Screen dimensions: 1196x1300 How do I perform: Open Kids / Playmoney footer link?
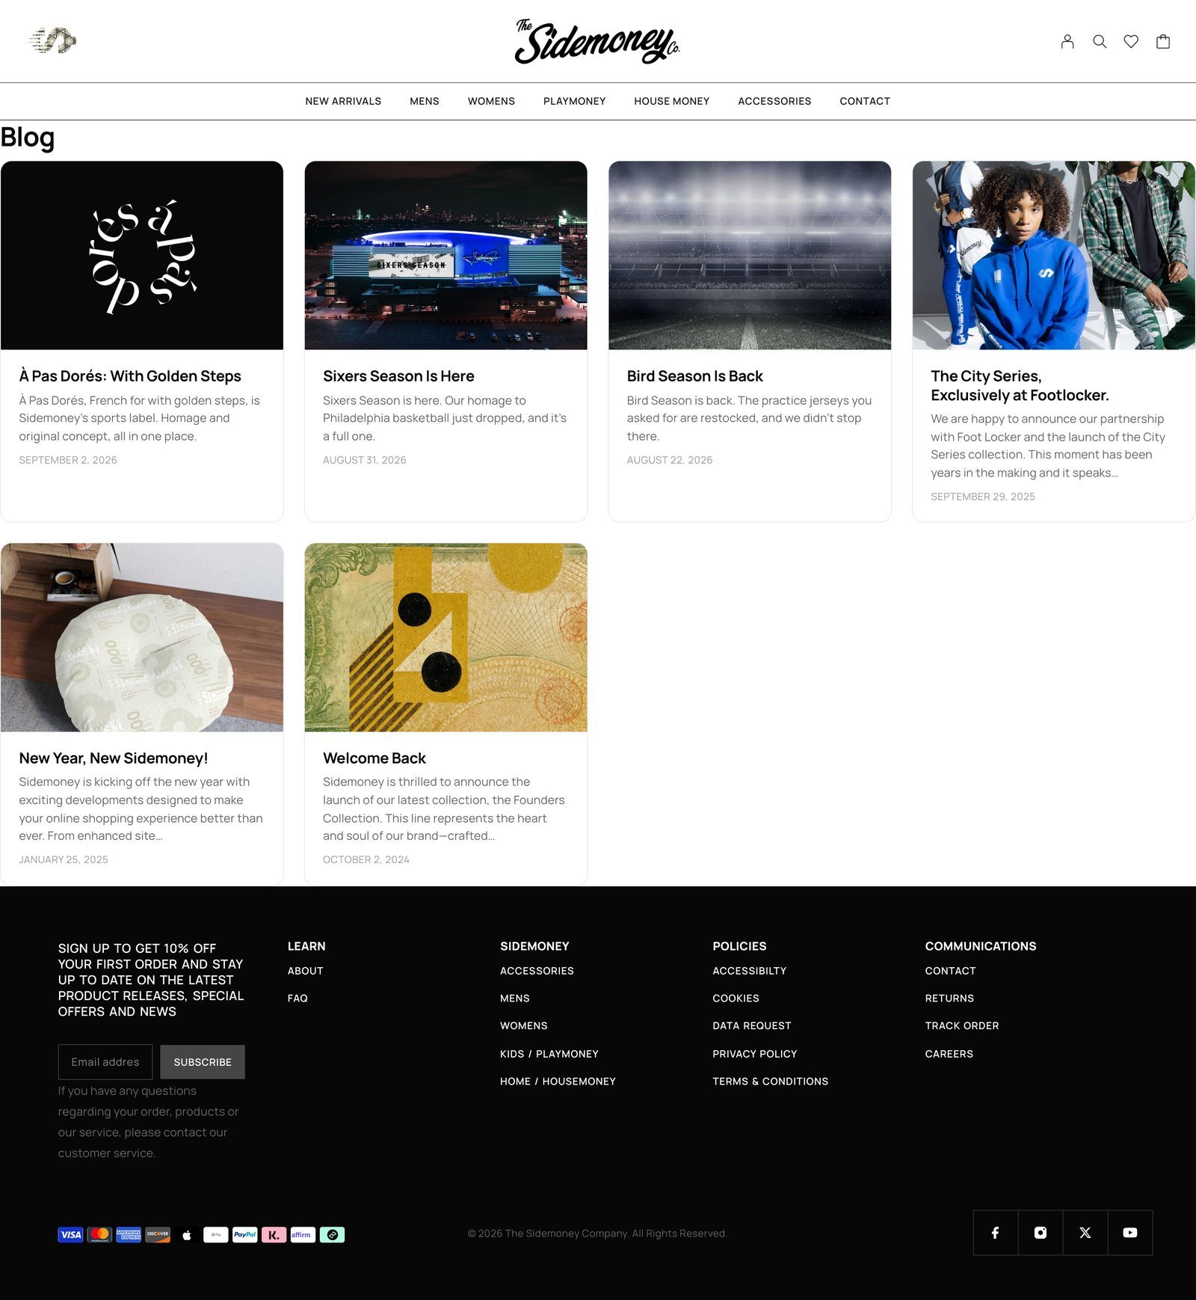[549, 1054]
